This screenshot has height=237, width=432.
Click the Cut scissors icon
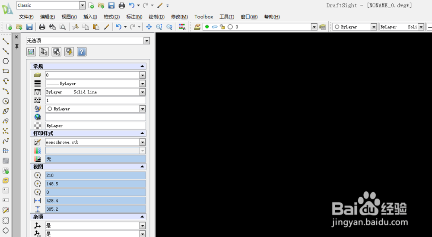tap(75, 27)
